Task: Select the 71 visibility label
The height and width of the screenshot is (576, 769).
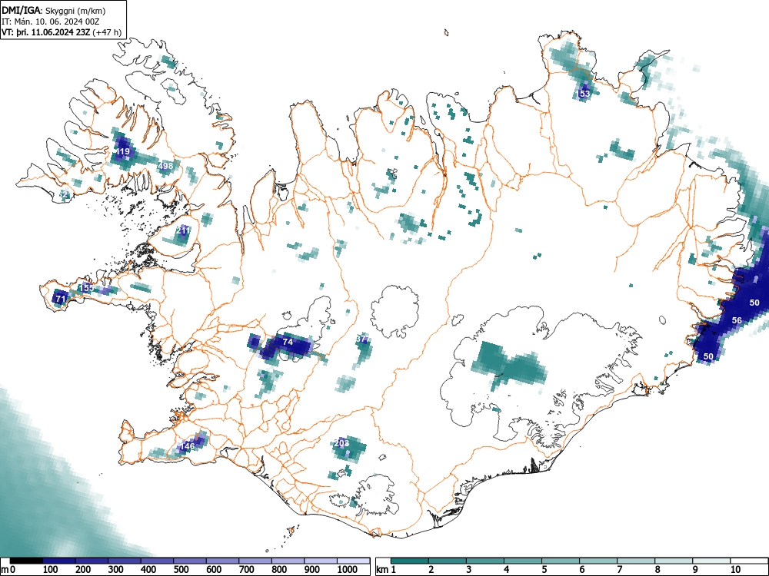Action: click(60, 298)
